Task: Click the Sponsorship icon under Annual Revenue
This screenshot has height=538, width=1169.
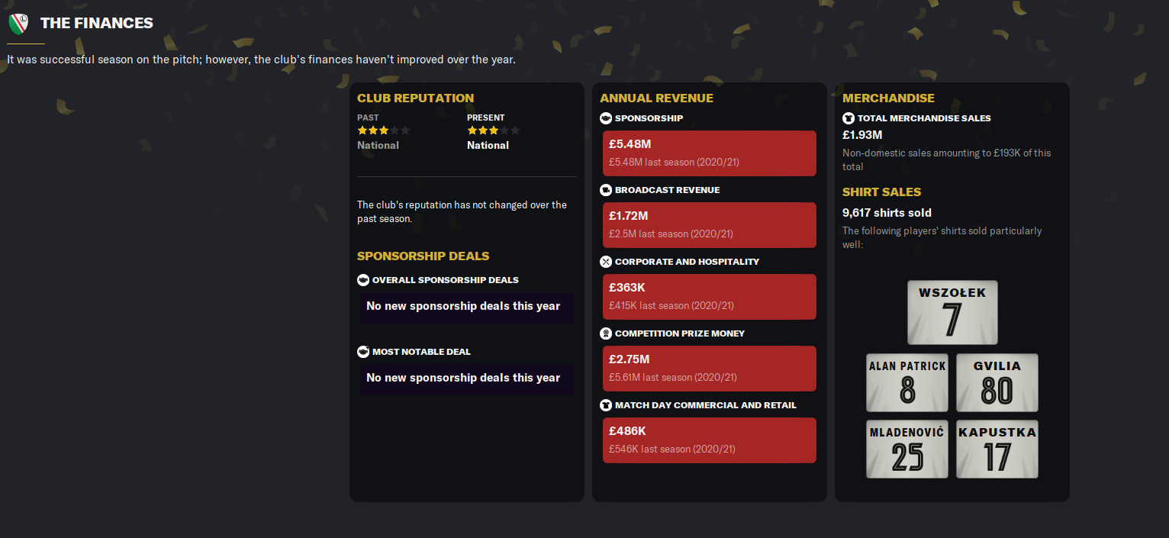Action: (x=606, y=118)
